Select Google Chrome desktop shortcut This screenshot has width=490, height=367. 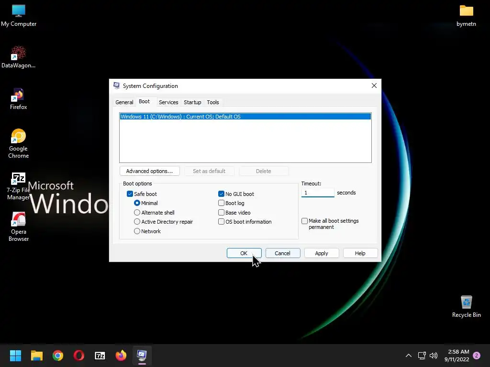19,143
